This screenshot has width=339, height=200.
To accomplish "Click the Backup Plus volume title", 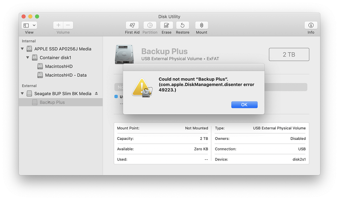I will 164,52.
